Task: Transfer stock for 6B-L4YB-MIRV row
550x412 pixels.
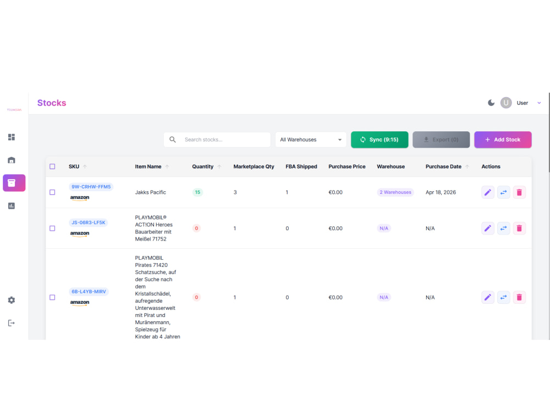Action: [x=503, y=297]
